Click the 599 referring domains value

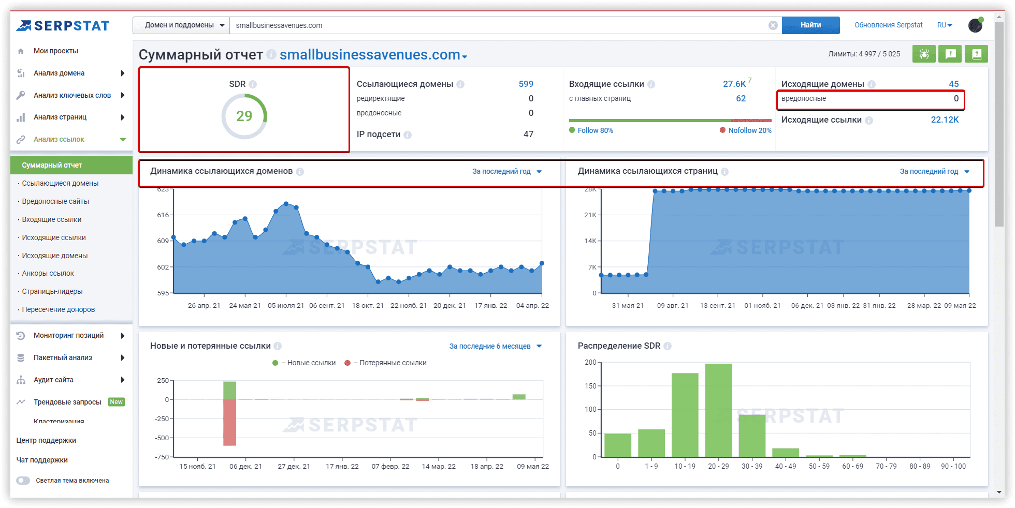[x=526, y=84]
